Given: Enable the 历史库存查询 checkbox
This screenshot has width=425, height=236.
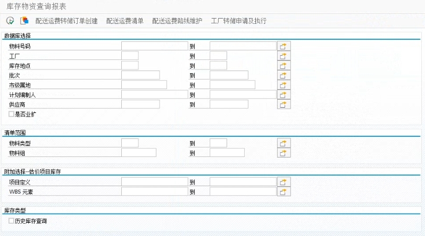Looking at the screenshot, I should 12,221.
